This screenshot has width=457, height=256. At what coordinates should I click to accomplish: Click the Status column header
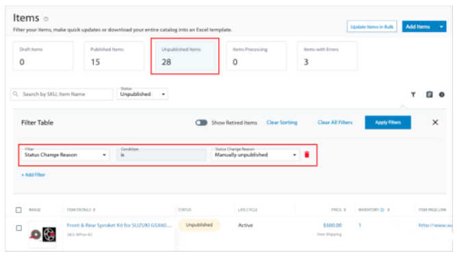[185, 209]
